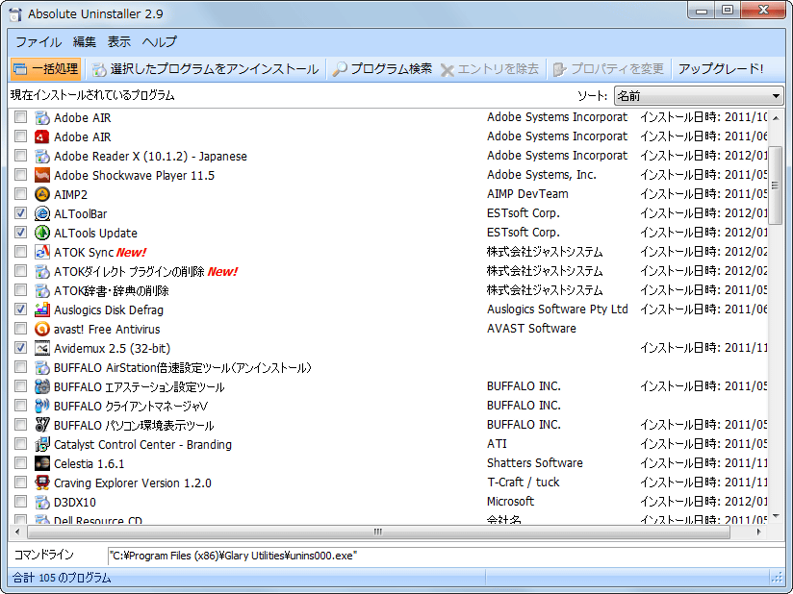Viewport: 793px width, 594px height.
Task: Click the エントリを除去 button
Action: [x=490, y=69]
